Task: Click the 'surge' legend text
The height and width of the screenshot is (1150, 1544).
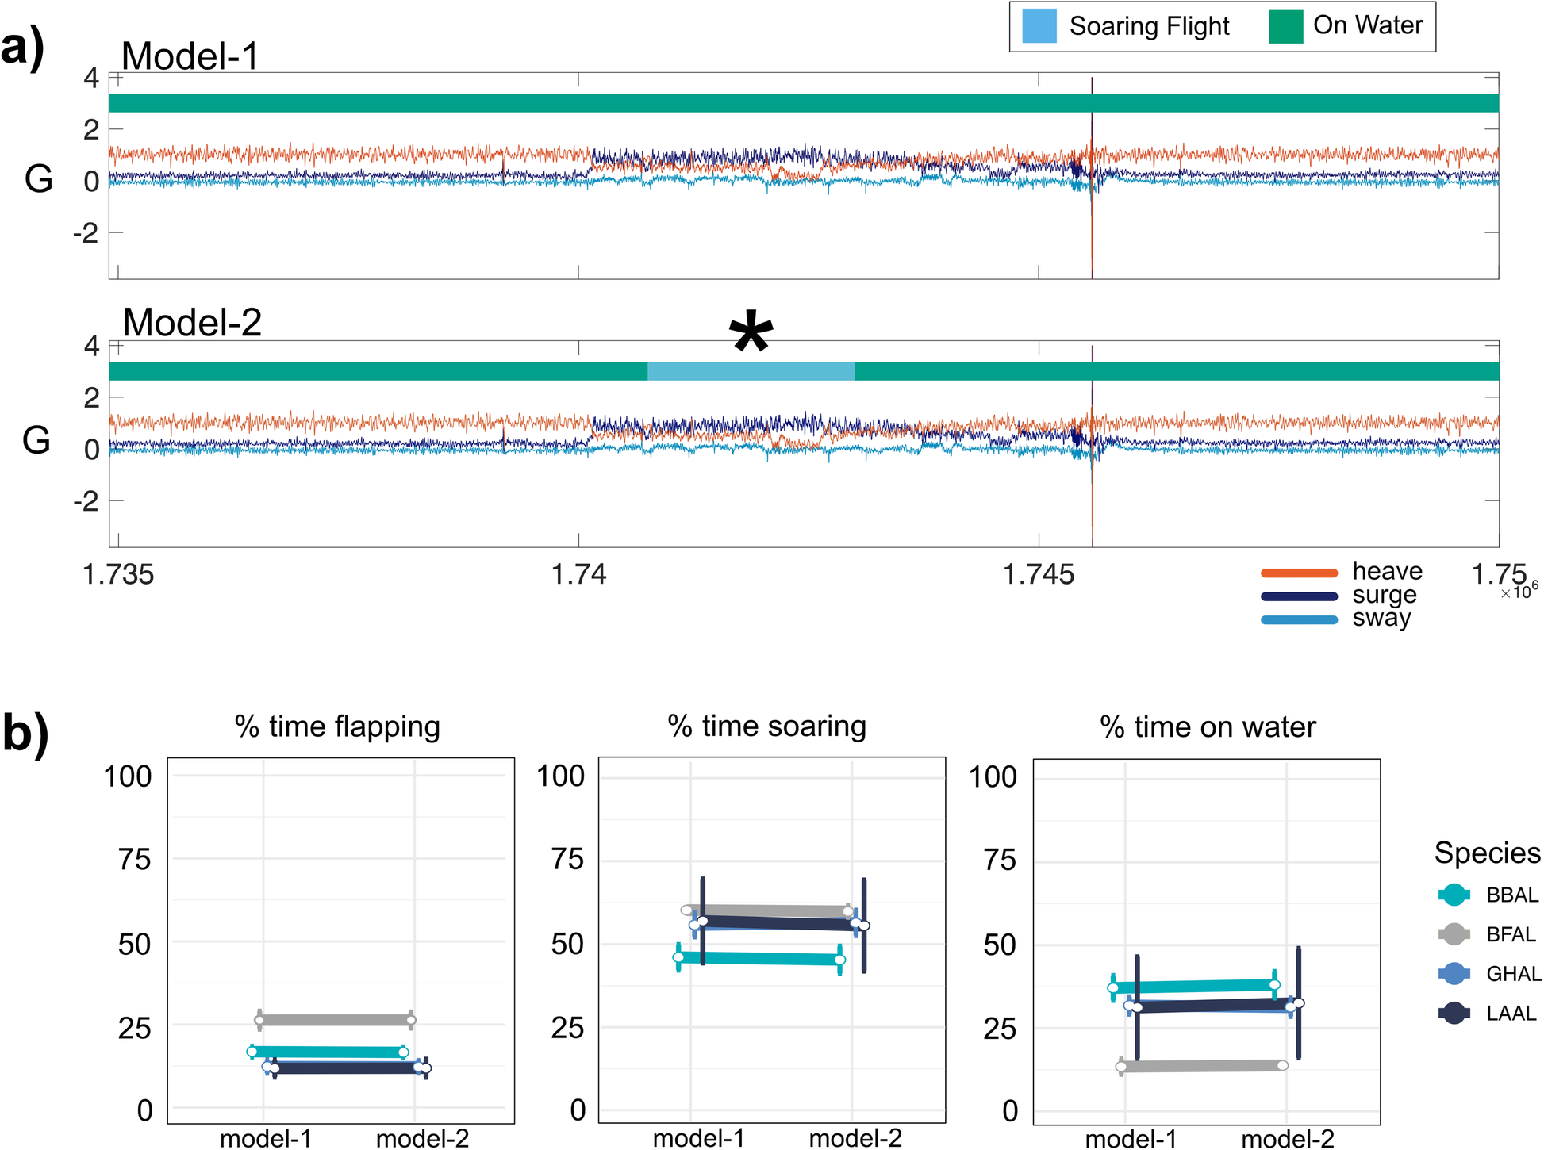Action: click(1385, 594)
